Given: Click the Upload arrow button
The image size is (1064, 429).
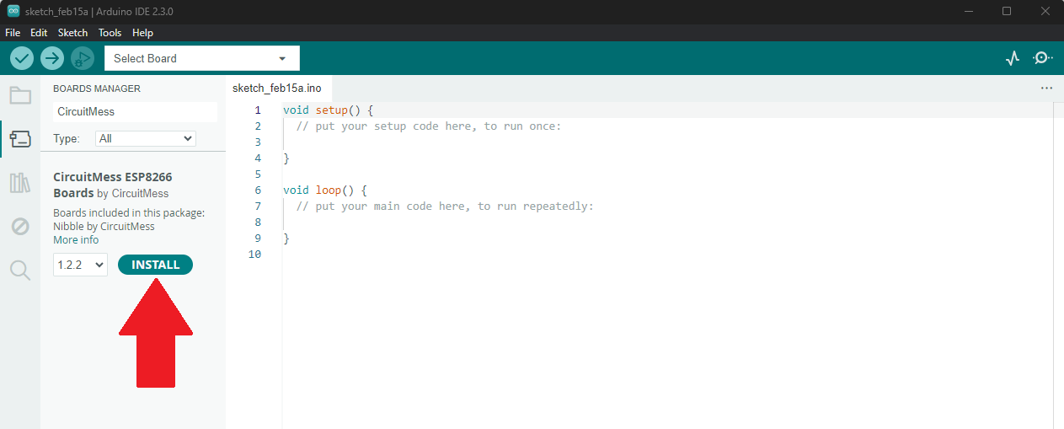Looking at the screenshot, I should click(52, 58).
